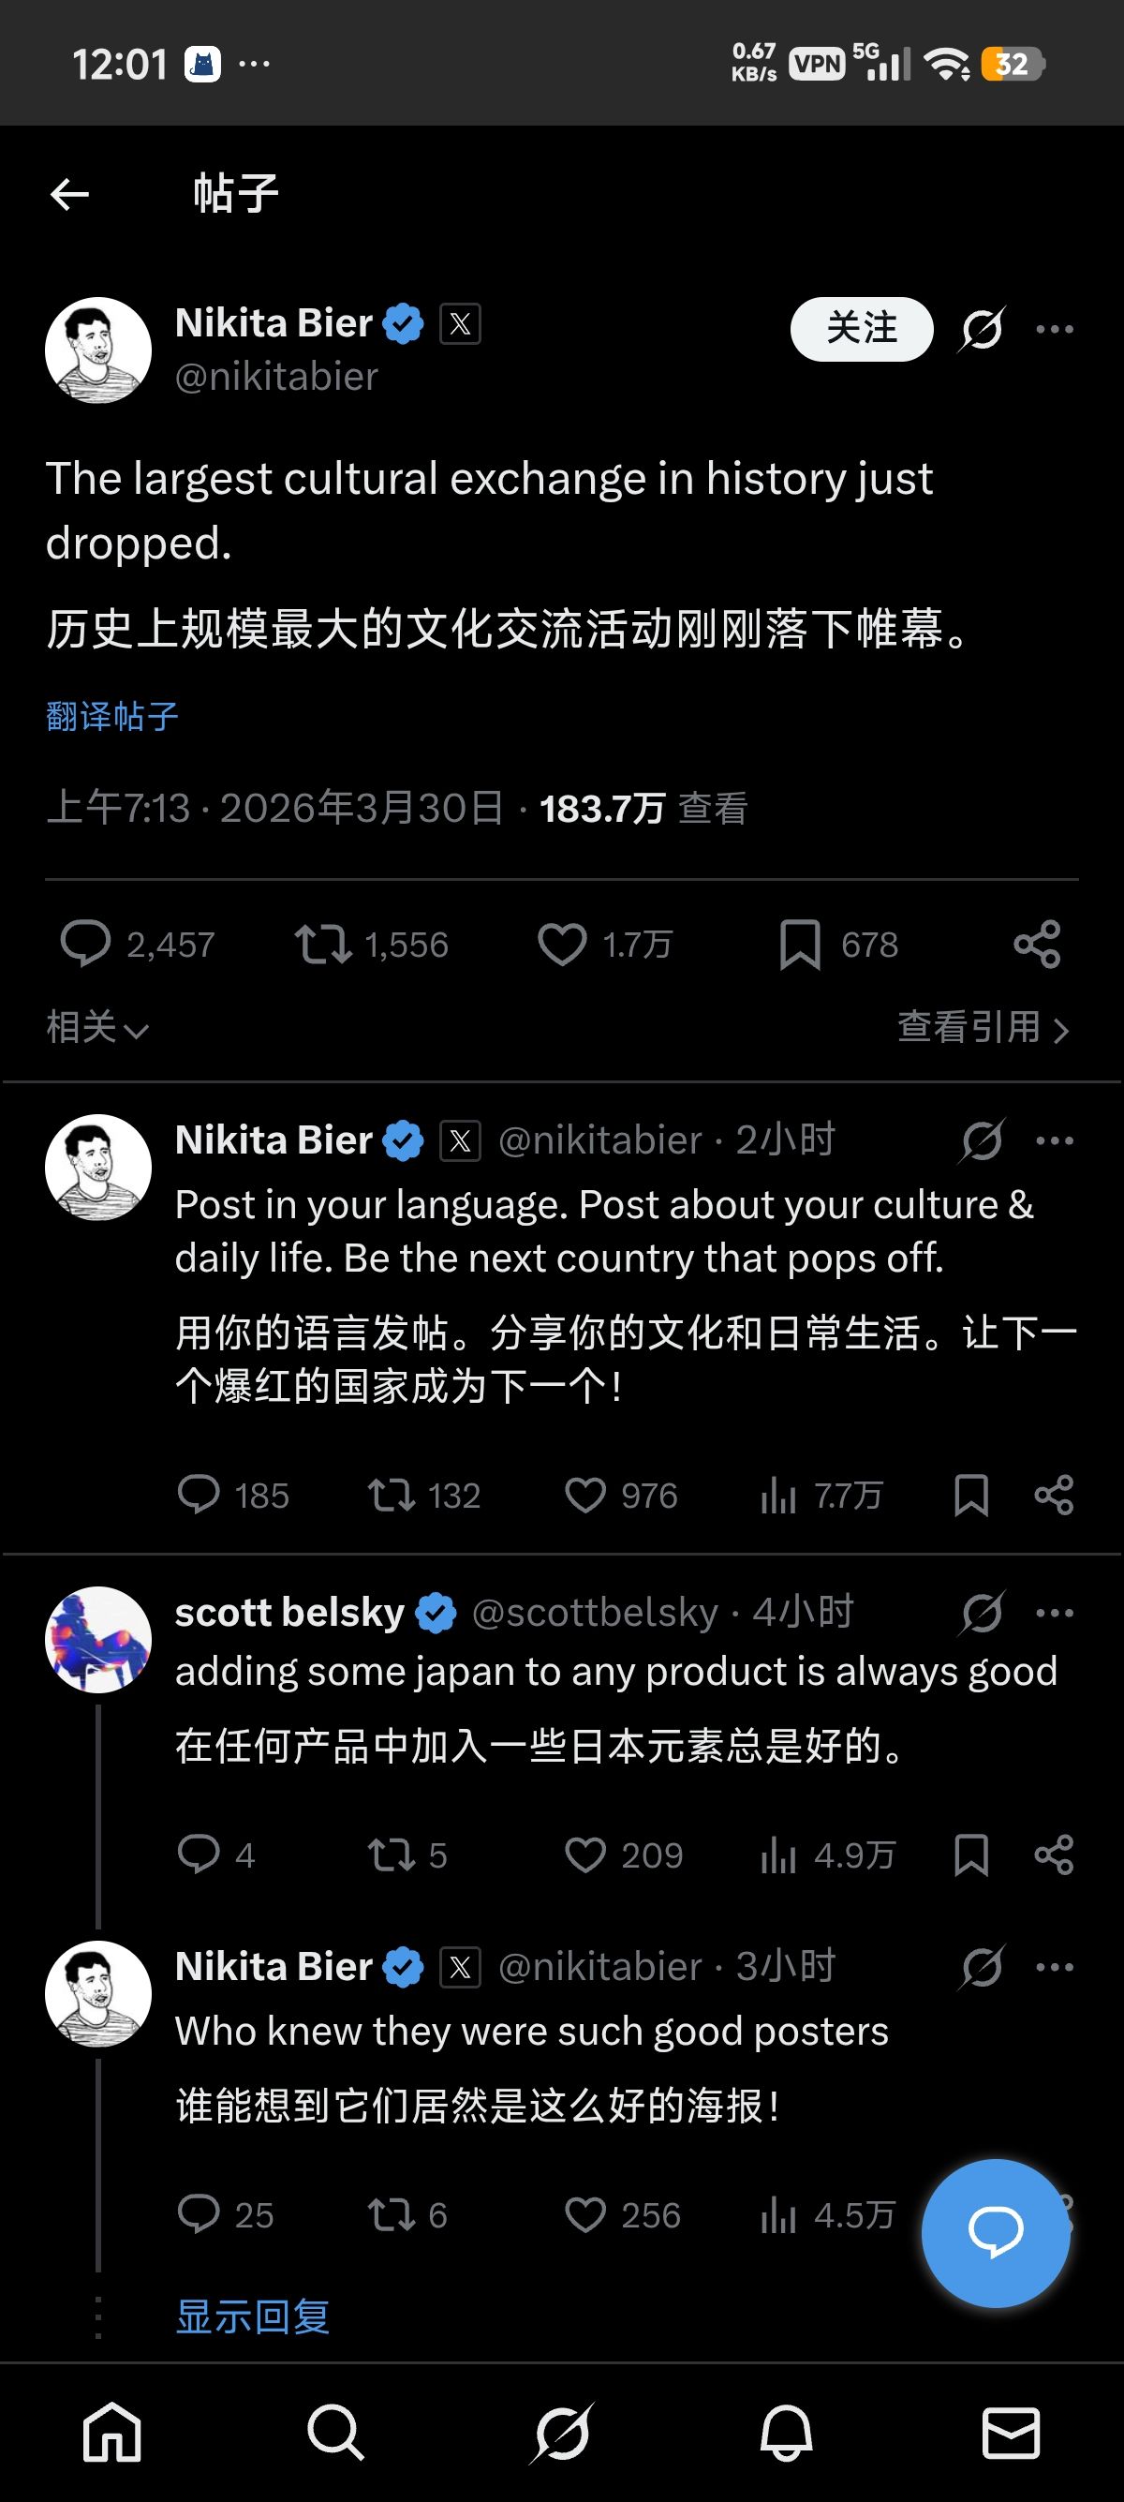1124x2502 pixels.
Task: Open the floating compose reply button
Action: pyautogui.click(x=995, y=2232)
